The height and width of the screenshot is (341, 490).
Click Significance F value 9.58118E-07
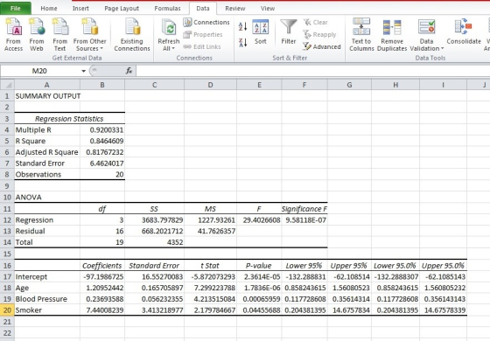point(304,220)
